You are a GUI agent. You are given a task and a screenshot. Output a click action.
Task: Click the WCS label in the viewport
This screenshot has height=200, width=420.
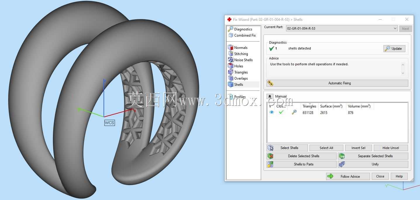point(109,123)
